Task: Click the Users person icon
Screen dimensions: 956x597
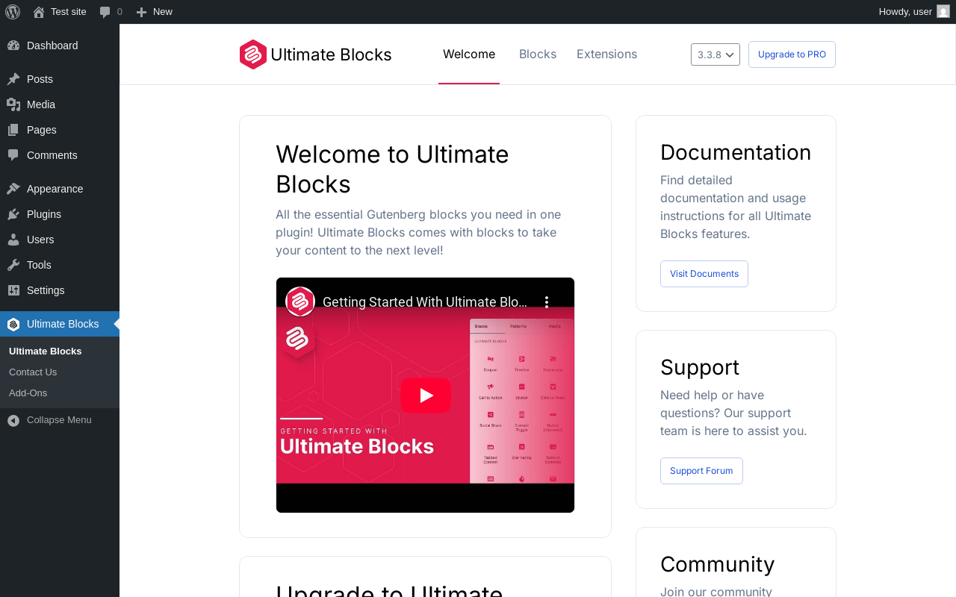Action: [x=13, y=240]
